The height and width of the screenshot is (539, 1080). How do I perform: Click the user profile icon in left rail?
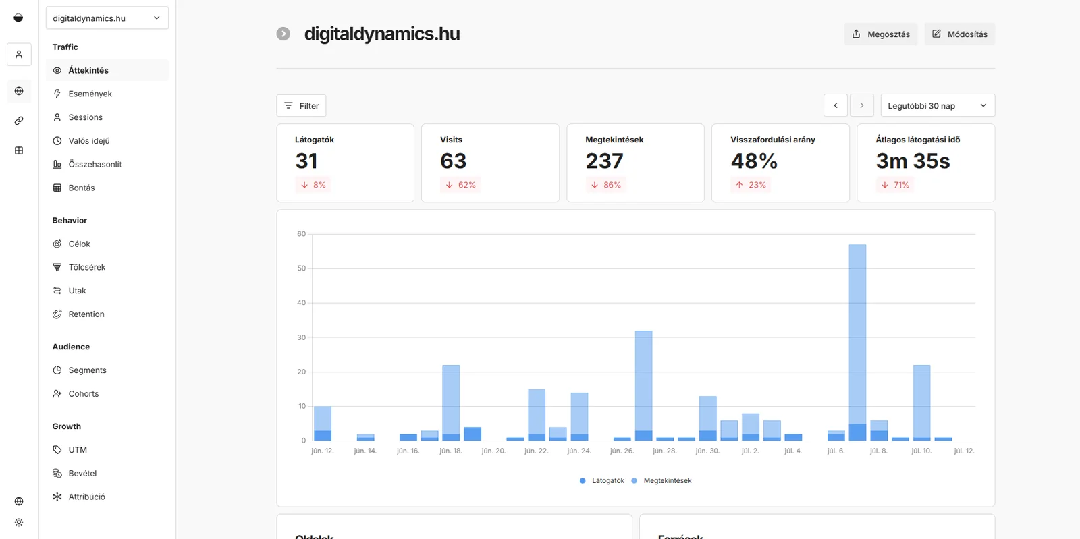pos(19,55)
